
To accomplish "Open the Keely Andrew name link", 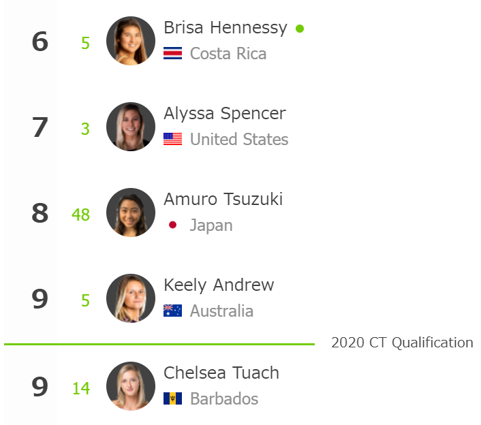I will point(219,285).
